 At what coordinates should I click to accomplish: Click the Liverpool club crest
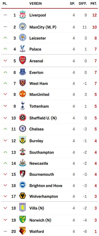22,15
